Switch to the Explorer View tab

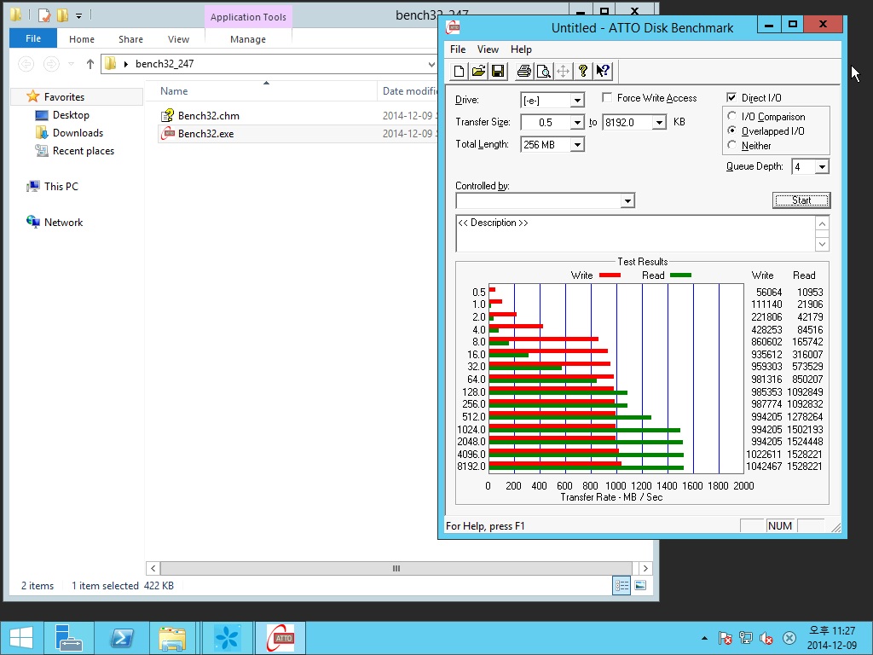coord(179,39)
